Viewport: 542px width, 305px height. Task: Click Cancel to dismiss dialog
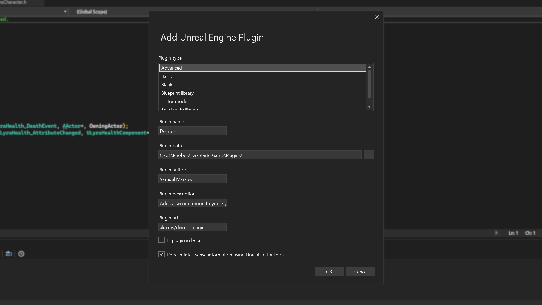[x=361, y=272]
